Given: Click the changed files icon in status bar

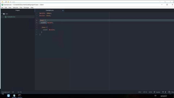Looking at the screenshot, I should coord(169,92).
